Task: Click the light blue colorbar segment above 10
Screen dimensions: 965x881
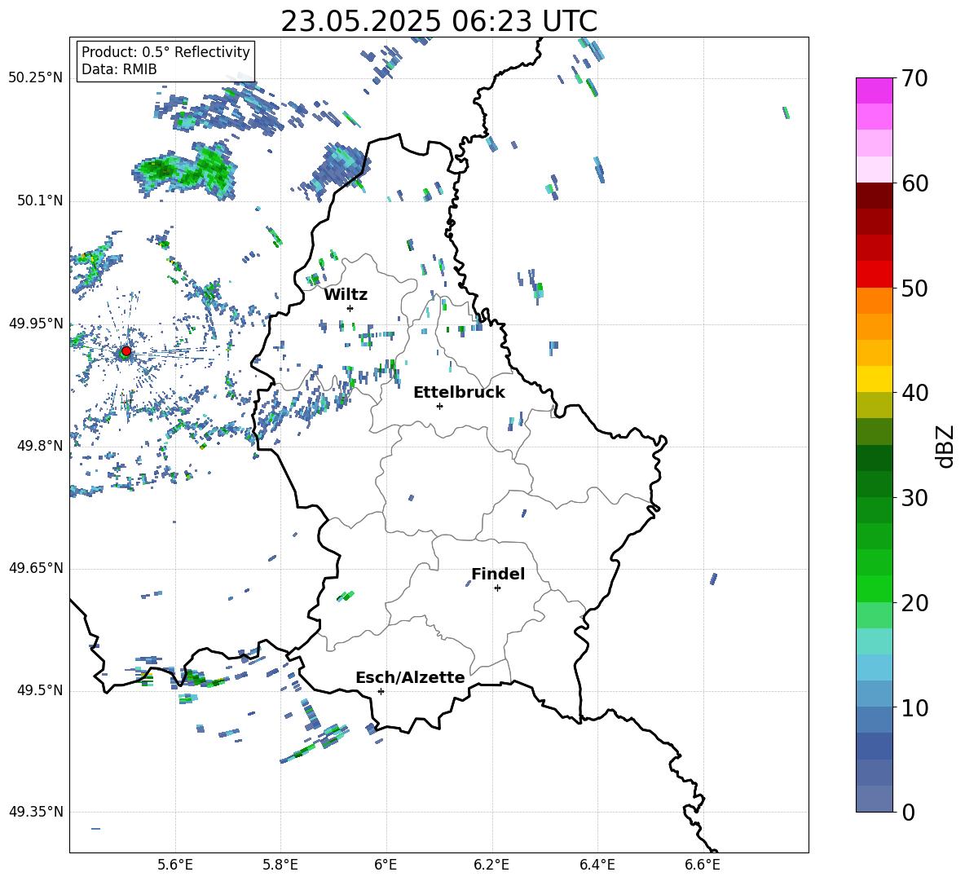Action: pyautogui.click(x=874, y=667)
